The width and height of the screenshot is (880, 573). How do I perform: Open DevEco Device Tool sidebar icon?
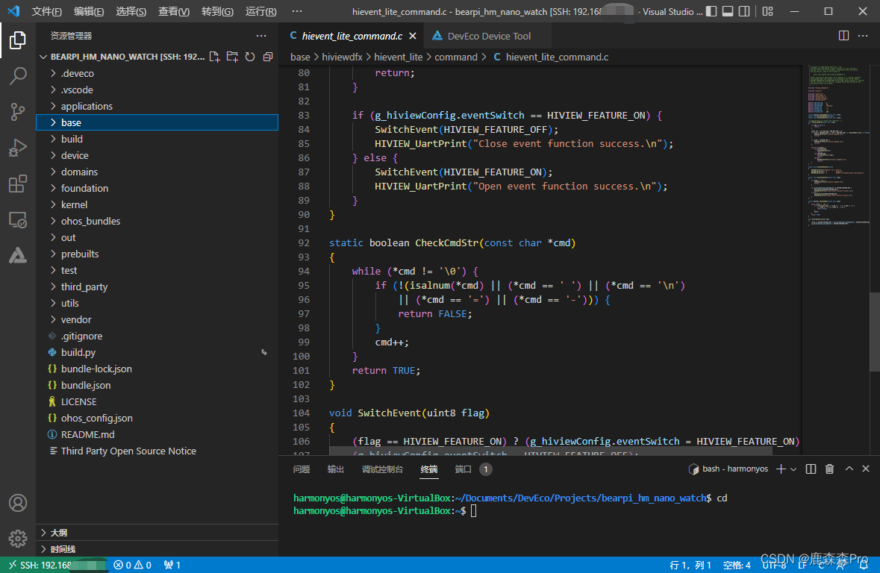tap(17, 255)
